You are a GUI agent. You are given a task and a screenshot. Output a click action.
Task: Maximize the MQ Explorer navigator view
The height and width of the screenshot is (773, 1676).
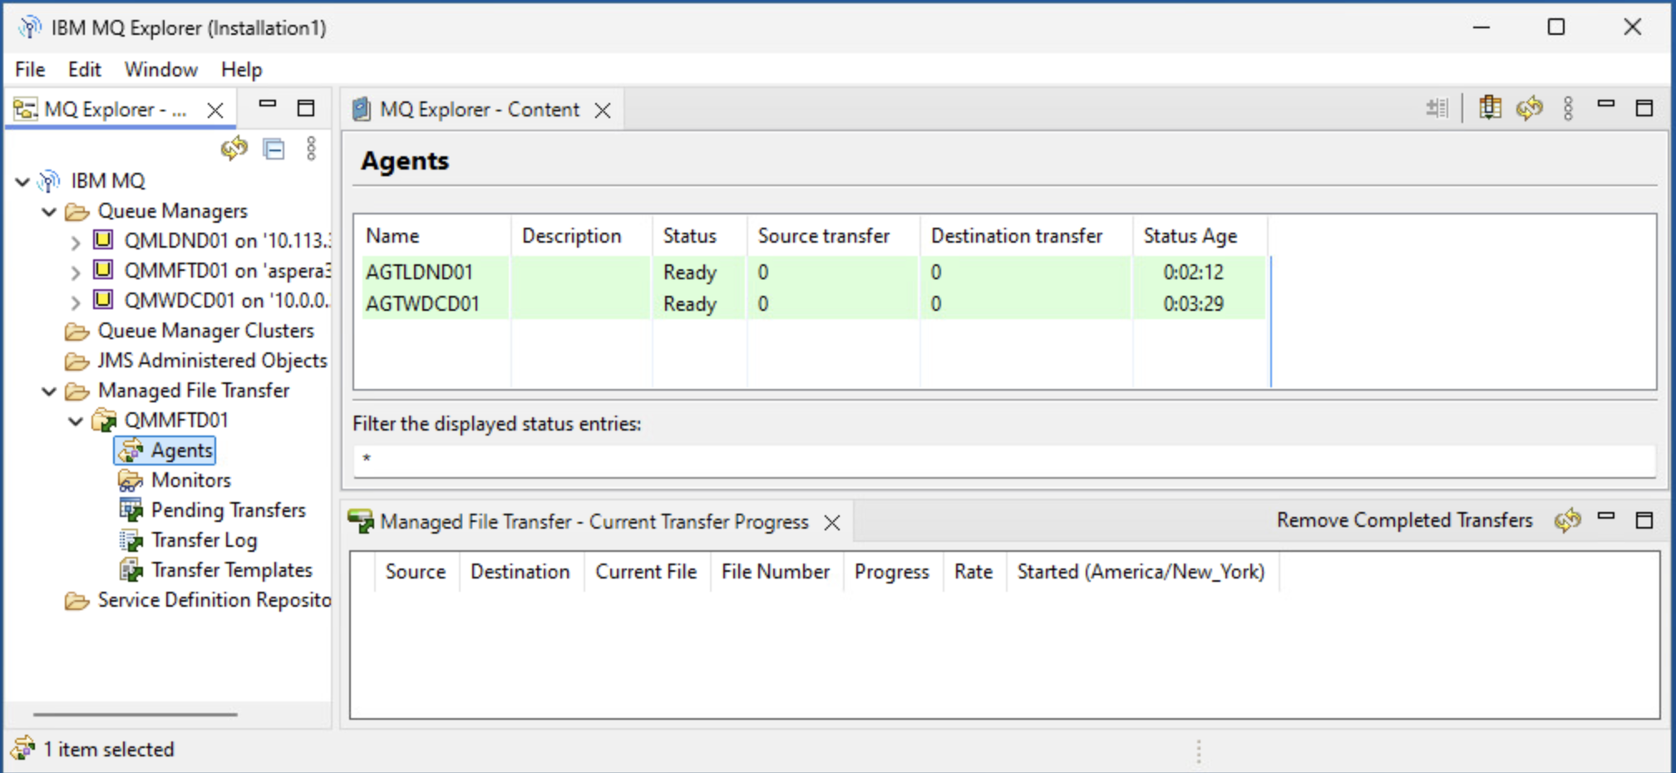click(306, 108)
